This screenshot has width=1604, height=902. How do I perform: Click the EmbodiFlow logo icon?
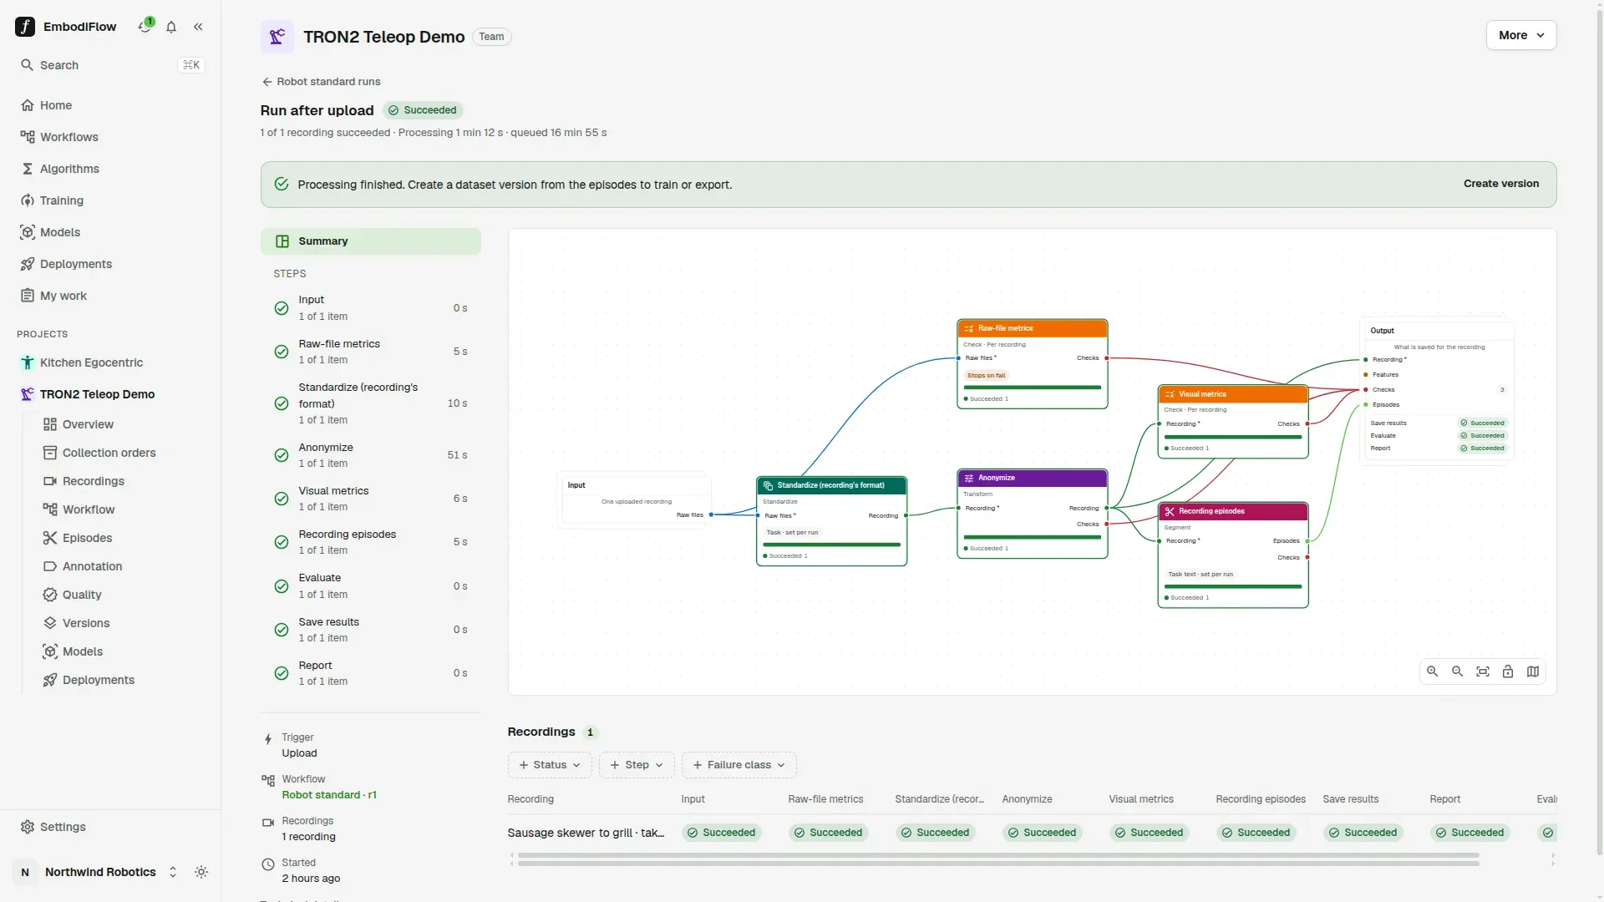(x=25, y=27)
